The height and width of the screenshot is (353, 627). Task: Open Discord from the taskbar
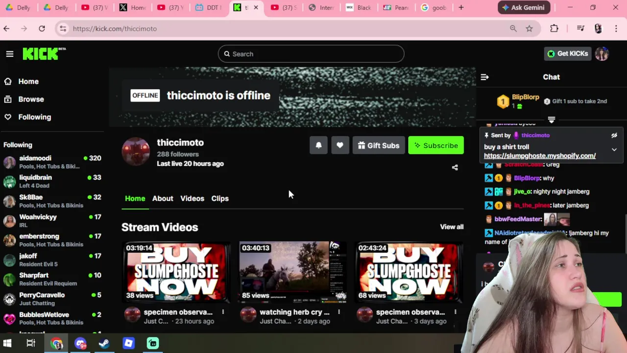point(80,343)
